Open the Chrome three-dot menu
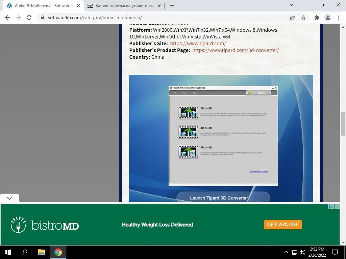This screenshot has width=346, height=259. tap(339, 18)
